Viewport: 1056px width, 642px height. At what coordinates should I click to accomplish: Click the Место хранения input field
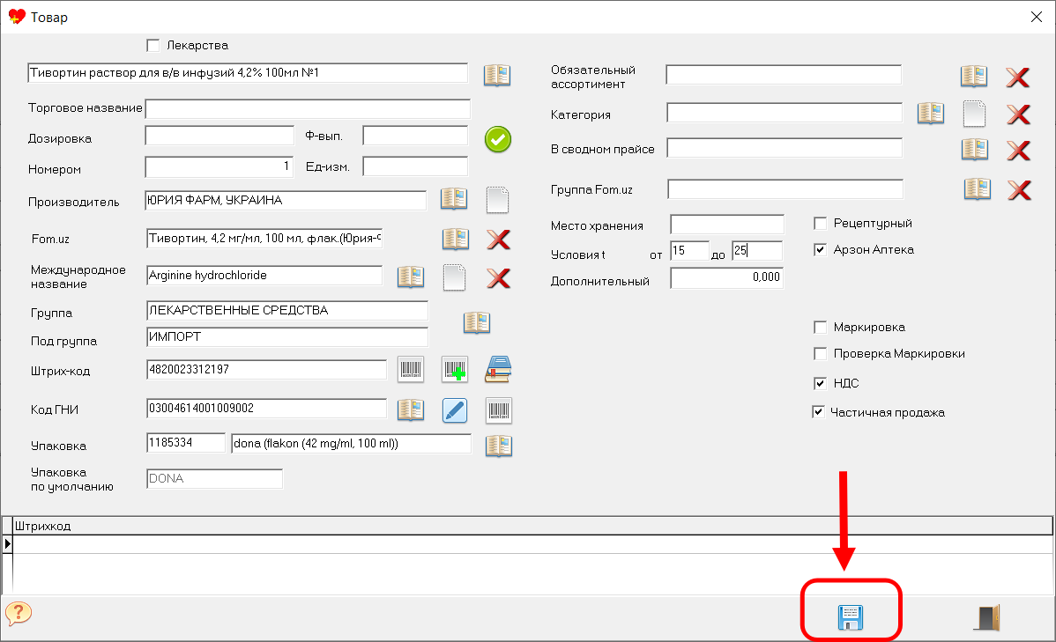[727, 224]
